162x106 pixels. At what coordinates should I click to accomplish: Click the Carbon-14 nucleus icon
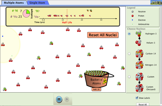tap(139, 54)
